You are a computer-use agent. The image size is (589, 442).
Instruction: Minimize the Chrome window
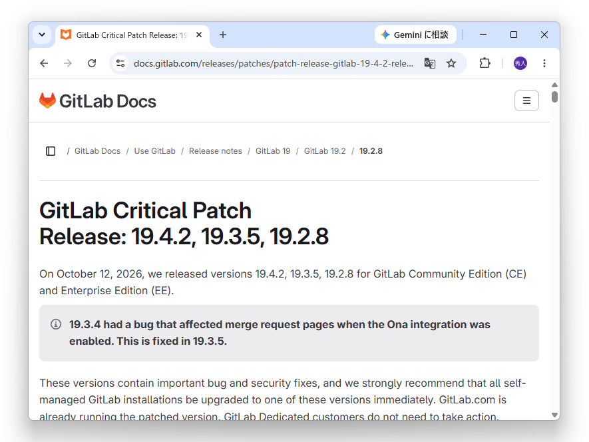pyautogui.click(x=483, y=35)
